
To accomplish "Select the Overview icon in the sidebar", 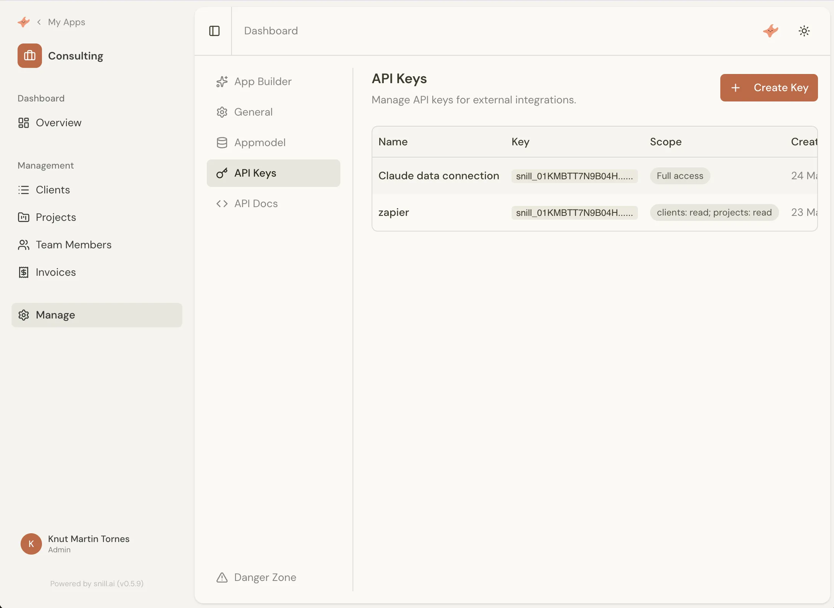I will click(x=24, y=122).
